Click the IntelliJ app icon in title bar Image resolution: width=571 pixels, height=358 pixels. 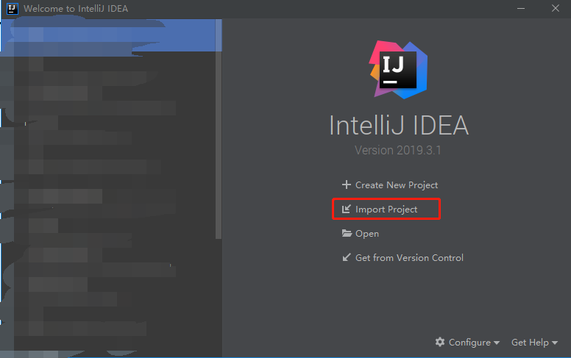[x=13, y=9]
